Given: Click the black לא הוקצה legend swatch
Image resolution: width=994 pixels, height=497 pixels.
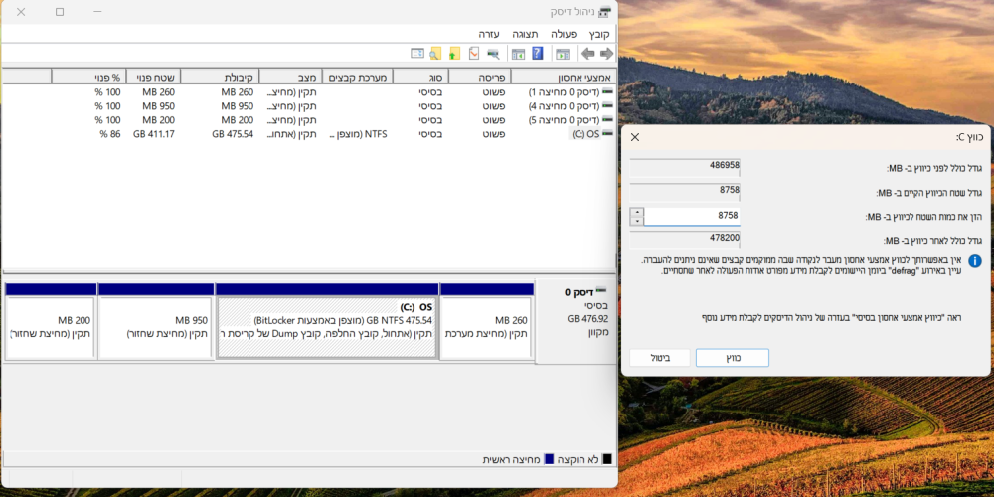Looking at the screenshot, I should [607, 459].
